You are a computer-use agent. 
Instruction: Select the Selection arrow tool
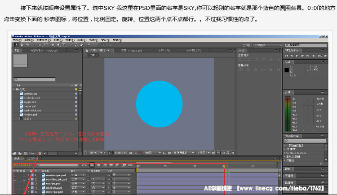coord(16,45)
